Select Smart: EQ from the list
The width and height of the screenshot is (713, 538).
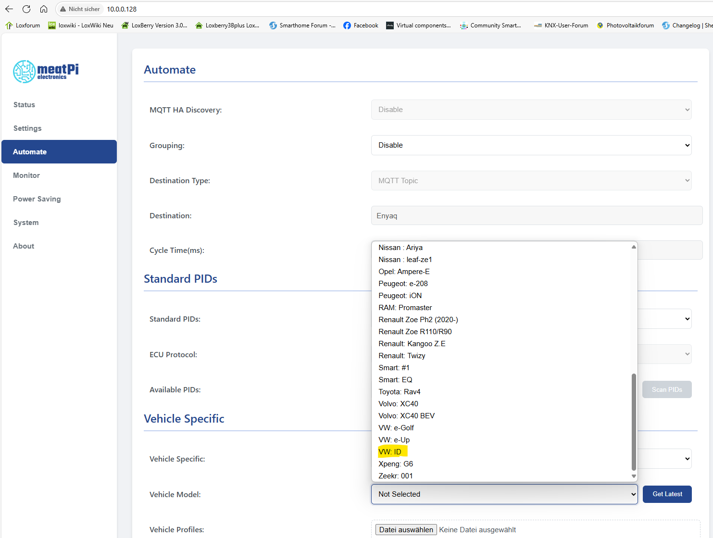pyautogui.click(x=501, y=380)
